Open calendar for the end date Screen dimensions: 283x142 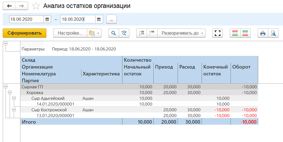99,19
